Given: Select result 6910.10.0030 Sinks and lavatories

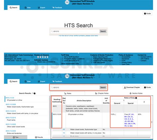Looking at the screenshot, I should click(27, 132).
